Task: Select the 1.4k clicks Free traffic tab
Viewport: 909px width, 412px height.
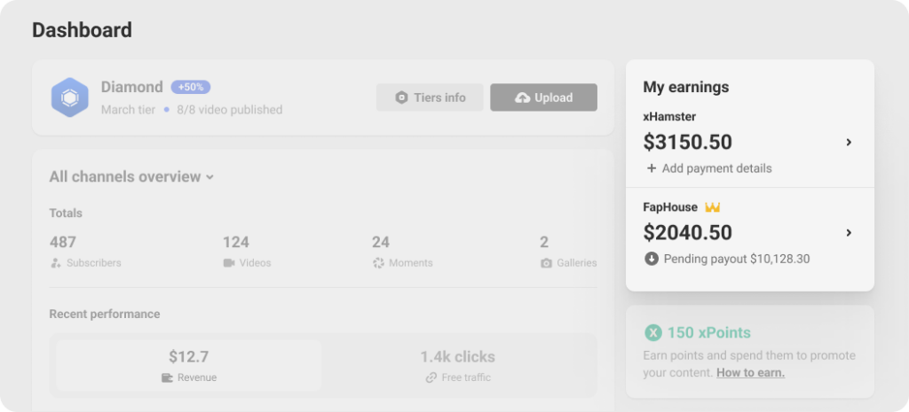Action: (458, 365)
